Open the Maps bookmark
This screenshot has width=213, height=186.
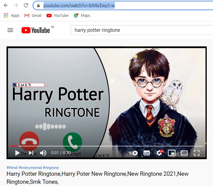point(82,16)
